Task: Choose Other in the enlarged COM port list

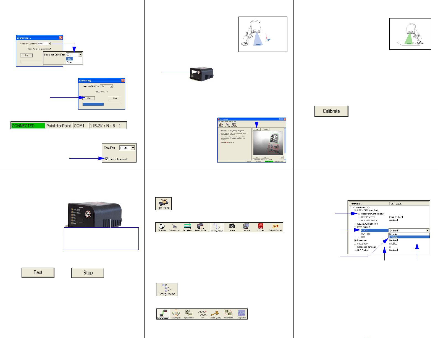Action: pos(70,62)
